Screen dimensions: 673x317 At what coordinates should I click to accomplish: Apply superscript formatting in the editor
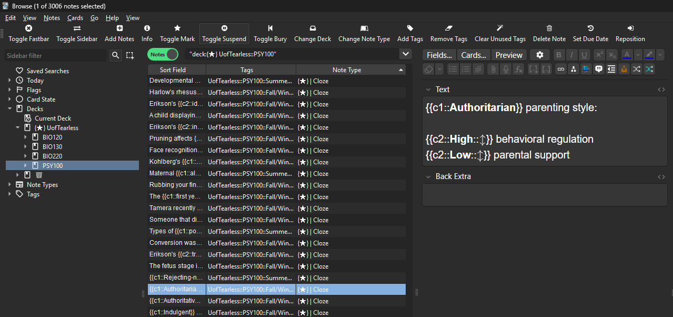click(x=599, y=55)
